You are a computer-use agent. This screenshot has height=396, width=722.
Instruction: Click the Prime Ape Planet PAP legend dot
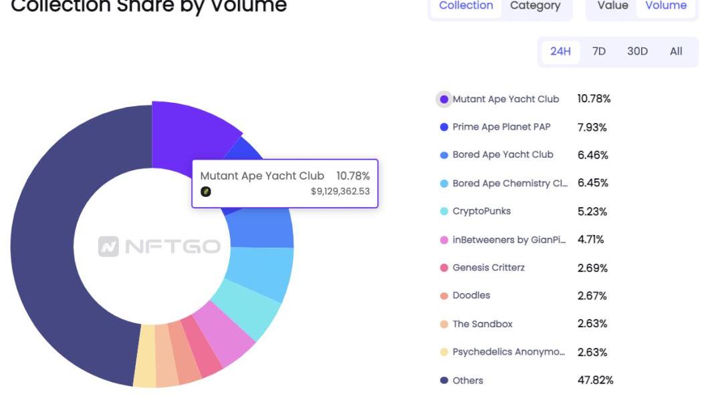444,127
